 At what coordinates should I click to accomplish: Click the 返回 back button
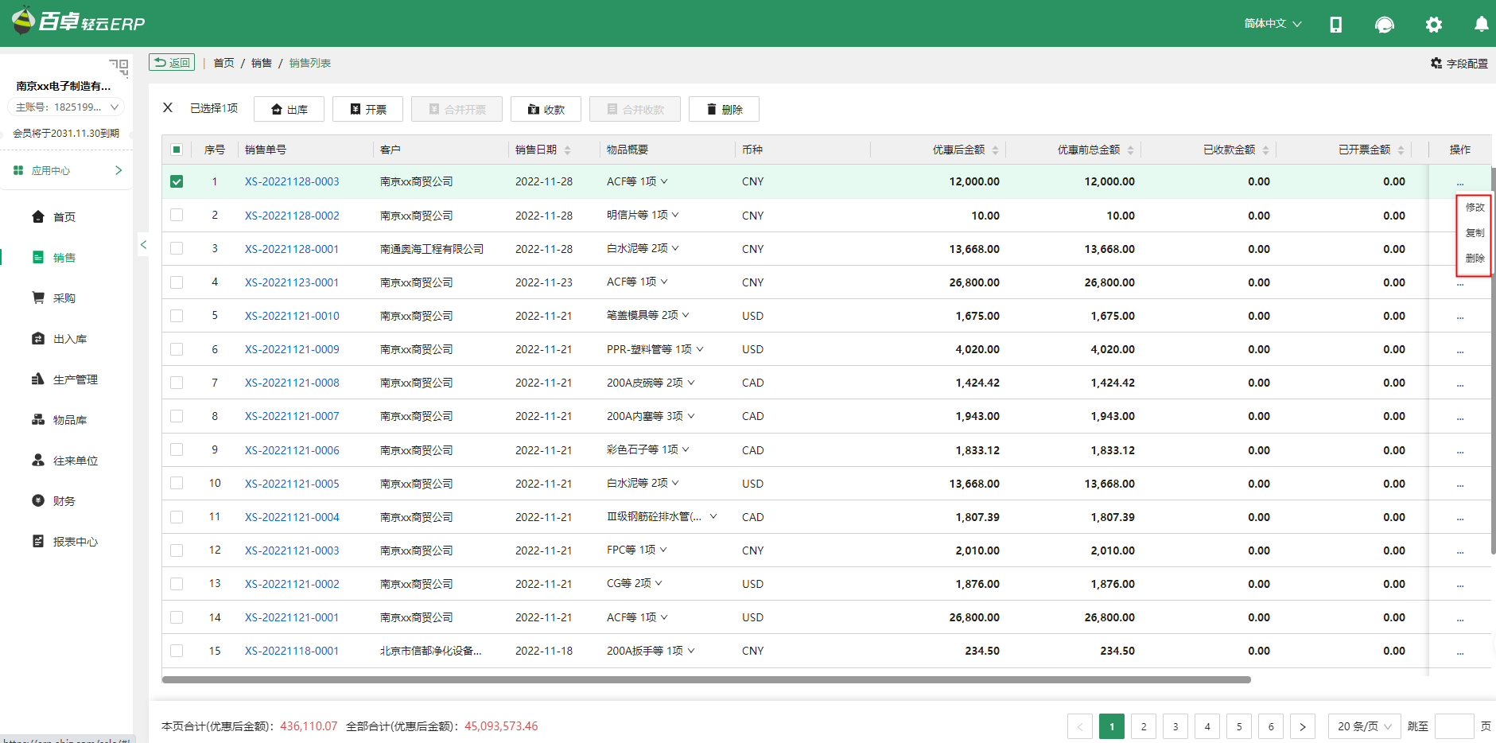pos(172,63)
